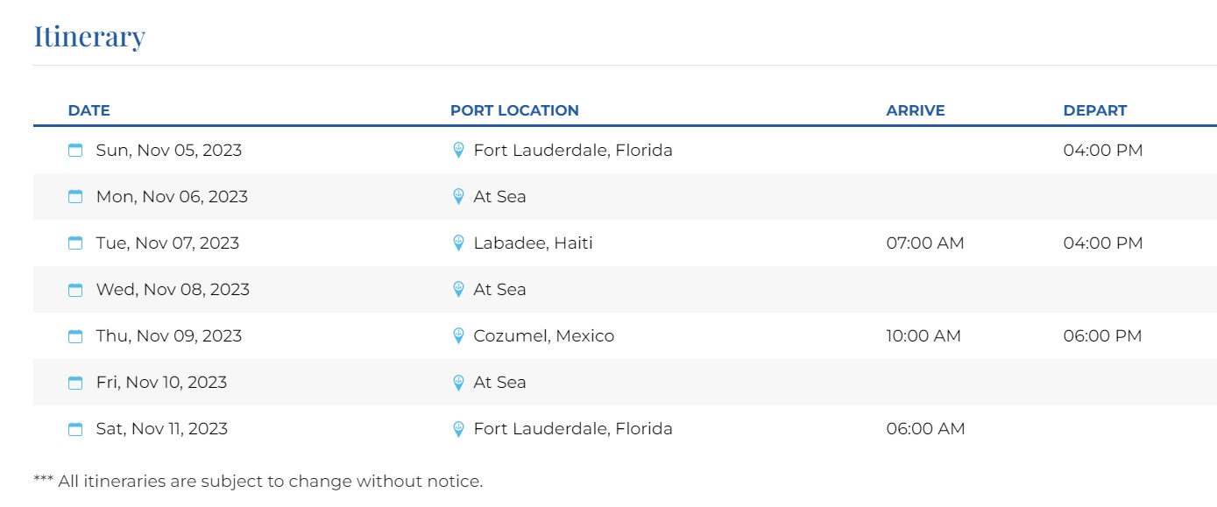The height and width of the screenshot is (507, 1217).
Task: Click the calendar icon beside Sun, Nov 05
Action: (x=75, y=151)
